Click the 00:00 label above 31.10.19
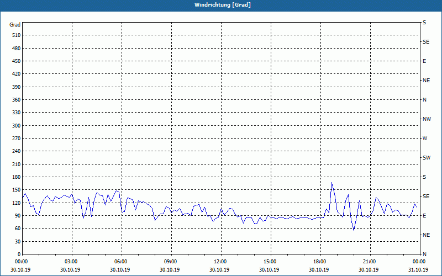The width and height of the screenshot is (442, 276). (x=420, y=262)
